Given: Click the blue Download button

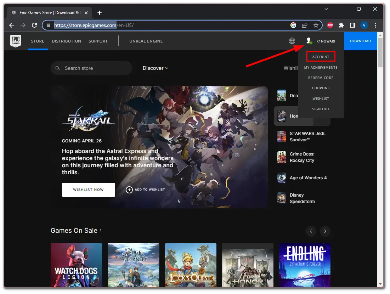Looking at the screenshot, I should [360, 41].
